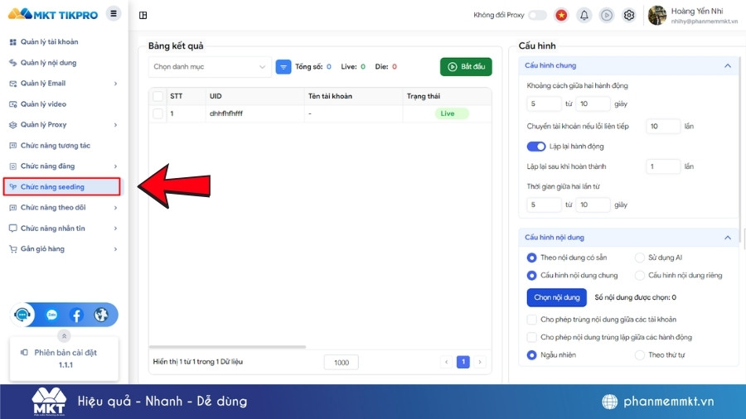Click the play tutorial icon in top bar

click(606, 15)
